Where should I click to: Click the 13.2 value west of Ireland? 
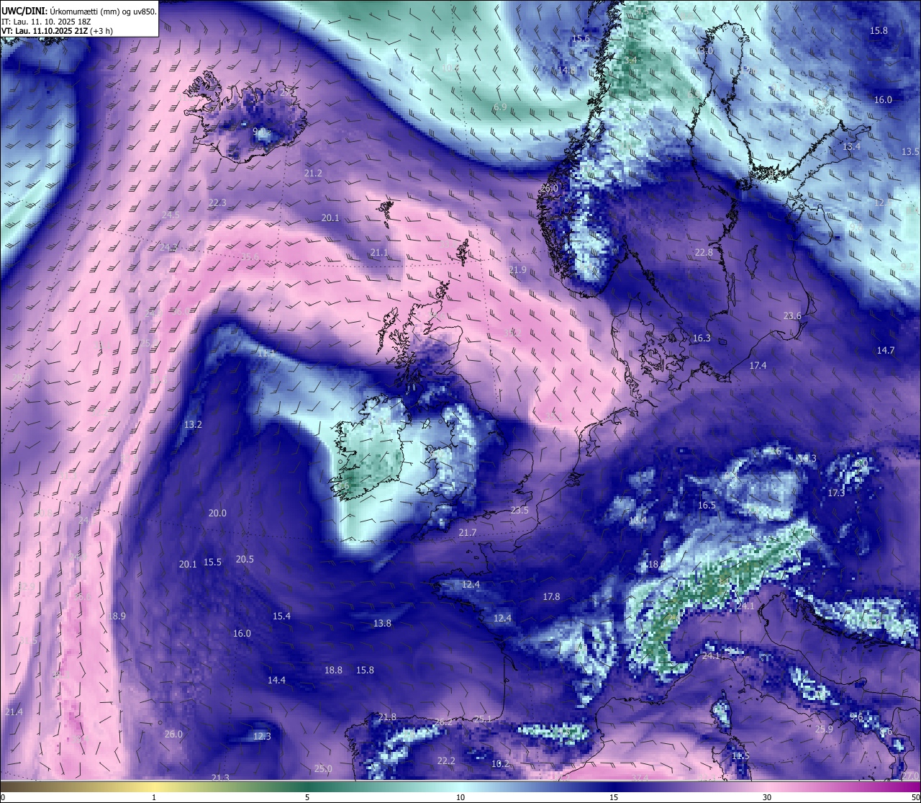[x=193, y=425]
